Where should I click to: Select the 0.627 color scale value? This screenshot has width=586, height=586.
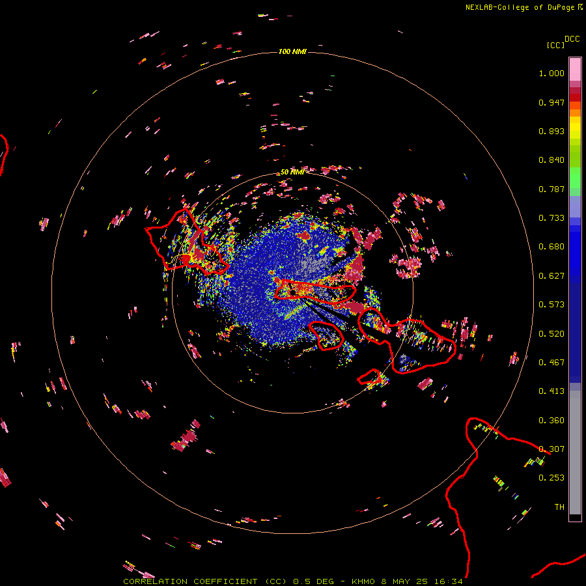551,276
